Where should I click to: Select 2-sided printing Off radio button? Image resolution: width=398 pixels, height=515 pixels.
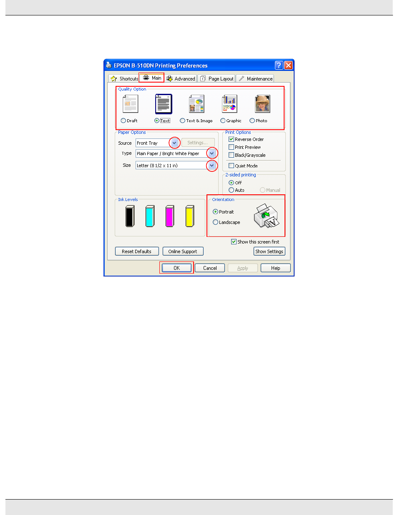pyautogui.click(x=231, y=183)
